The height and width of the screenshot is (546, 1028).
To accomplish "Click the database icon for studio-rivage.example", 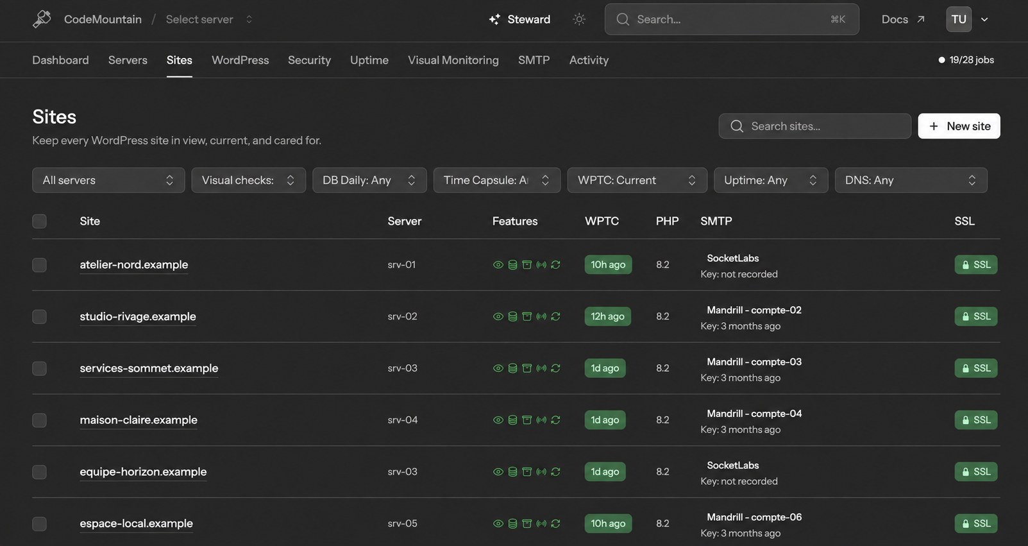I will (x=512, y=316).
